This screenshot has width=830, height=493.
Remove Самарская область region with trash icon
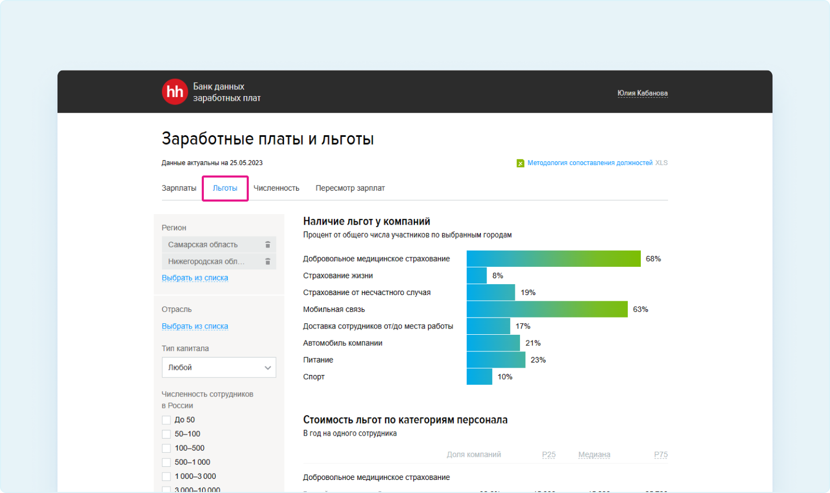(x=268, y=244)
